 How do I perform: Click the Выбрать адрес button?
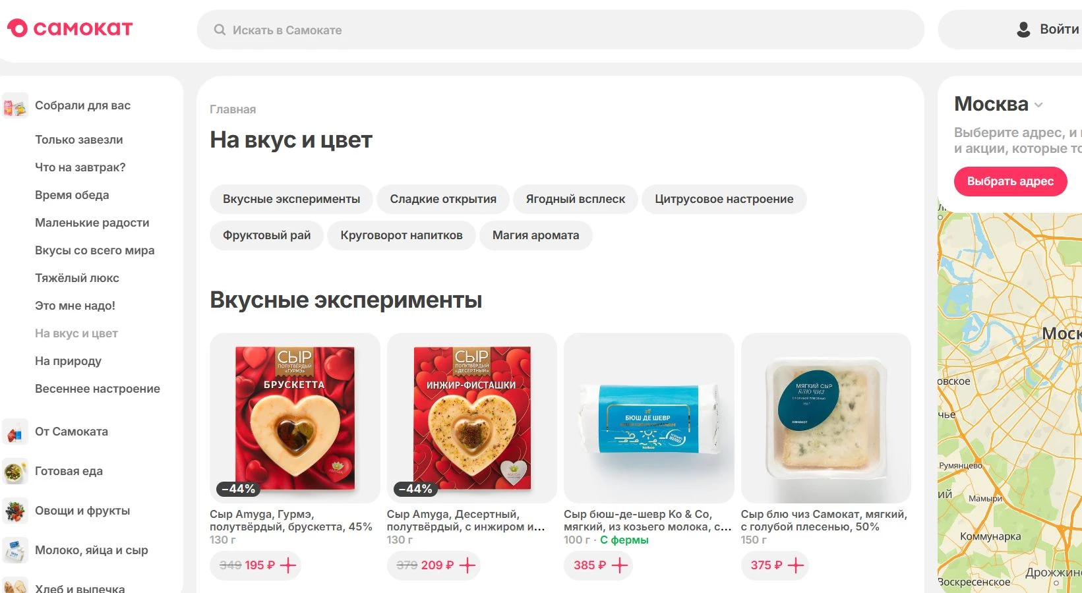(1010, 181)
